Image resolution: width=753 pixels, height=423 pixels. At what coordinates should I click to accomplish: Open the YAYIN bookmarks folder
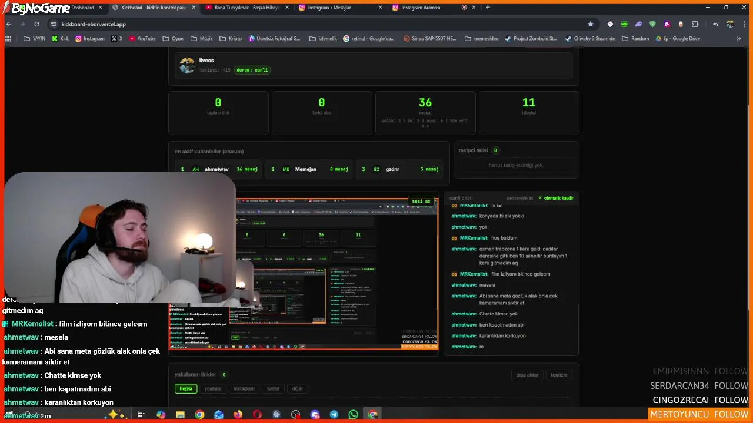click(34, 39)
